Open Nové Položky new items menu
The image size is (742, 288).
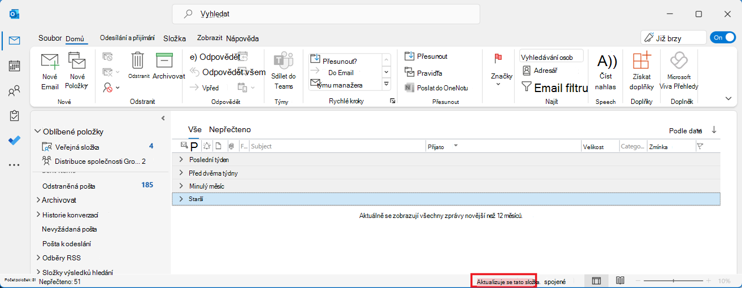coord(77,71)
